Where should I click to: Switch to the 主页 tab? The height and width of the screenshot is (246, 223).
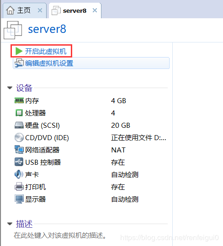[24, 10]
